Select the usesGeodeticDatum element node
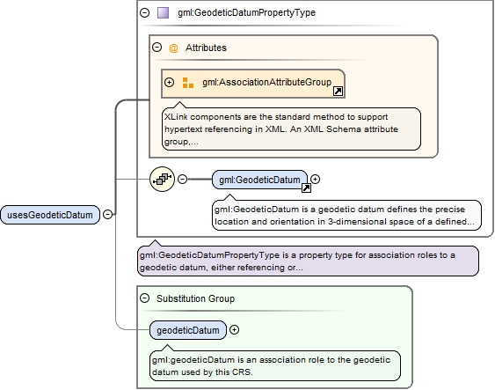The image size is (495, 390). [x=50, y=215]
